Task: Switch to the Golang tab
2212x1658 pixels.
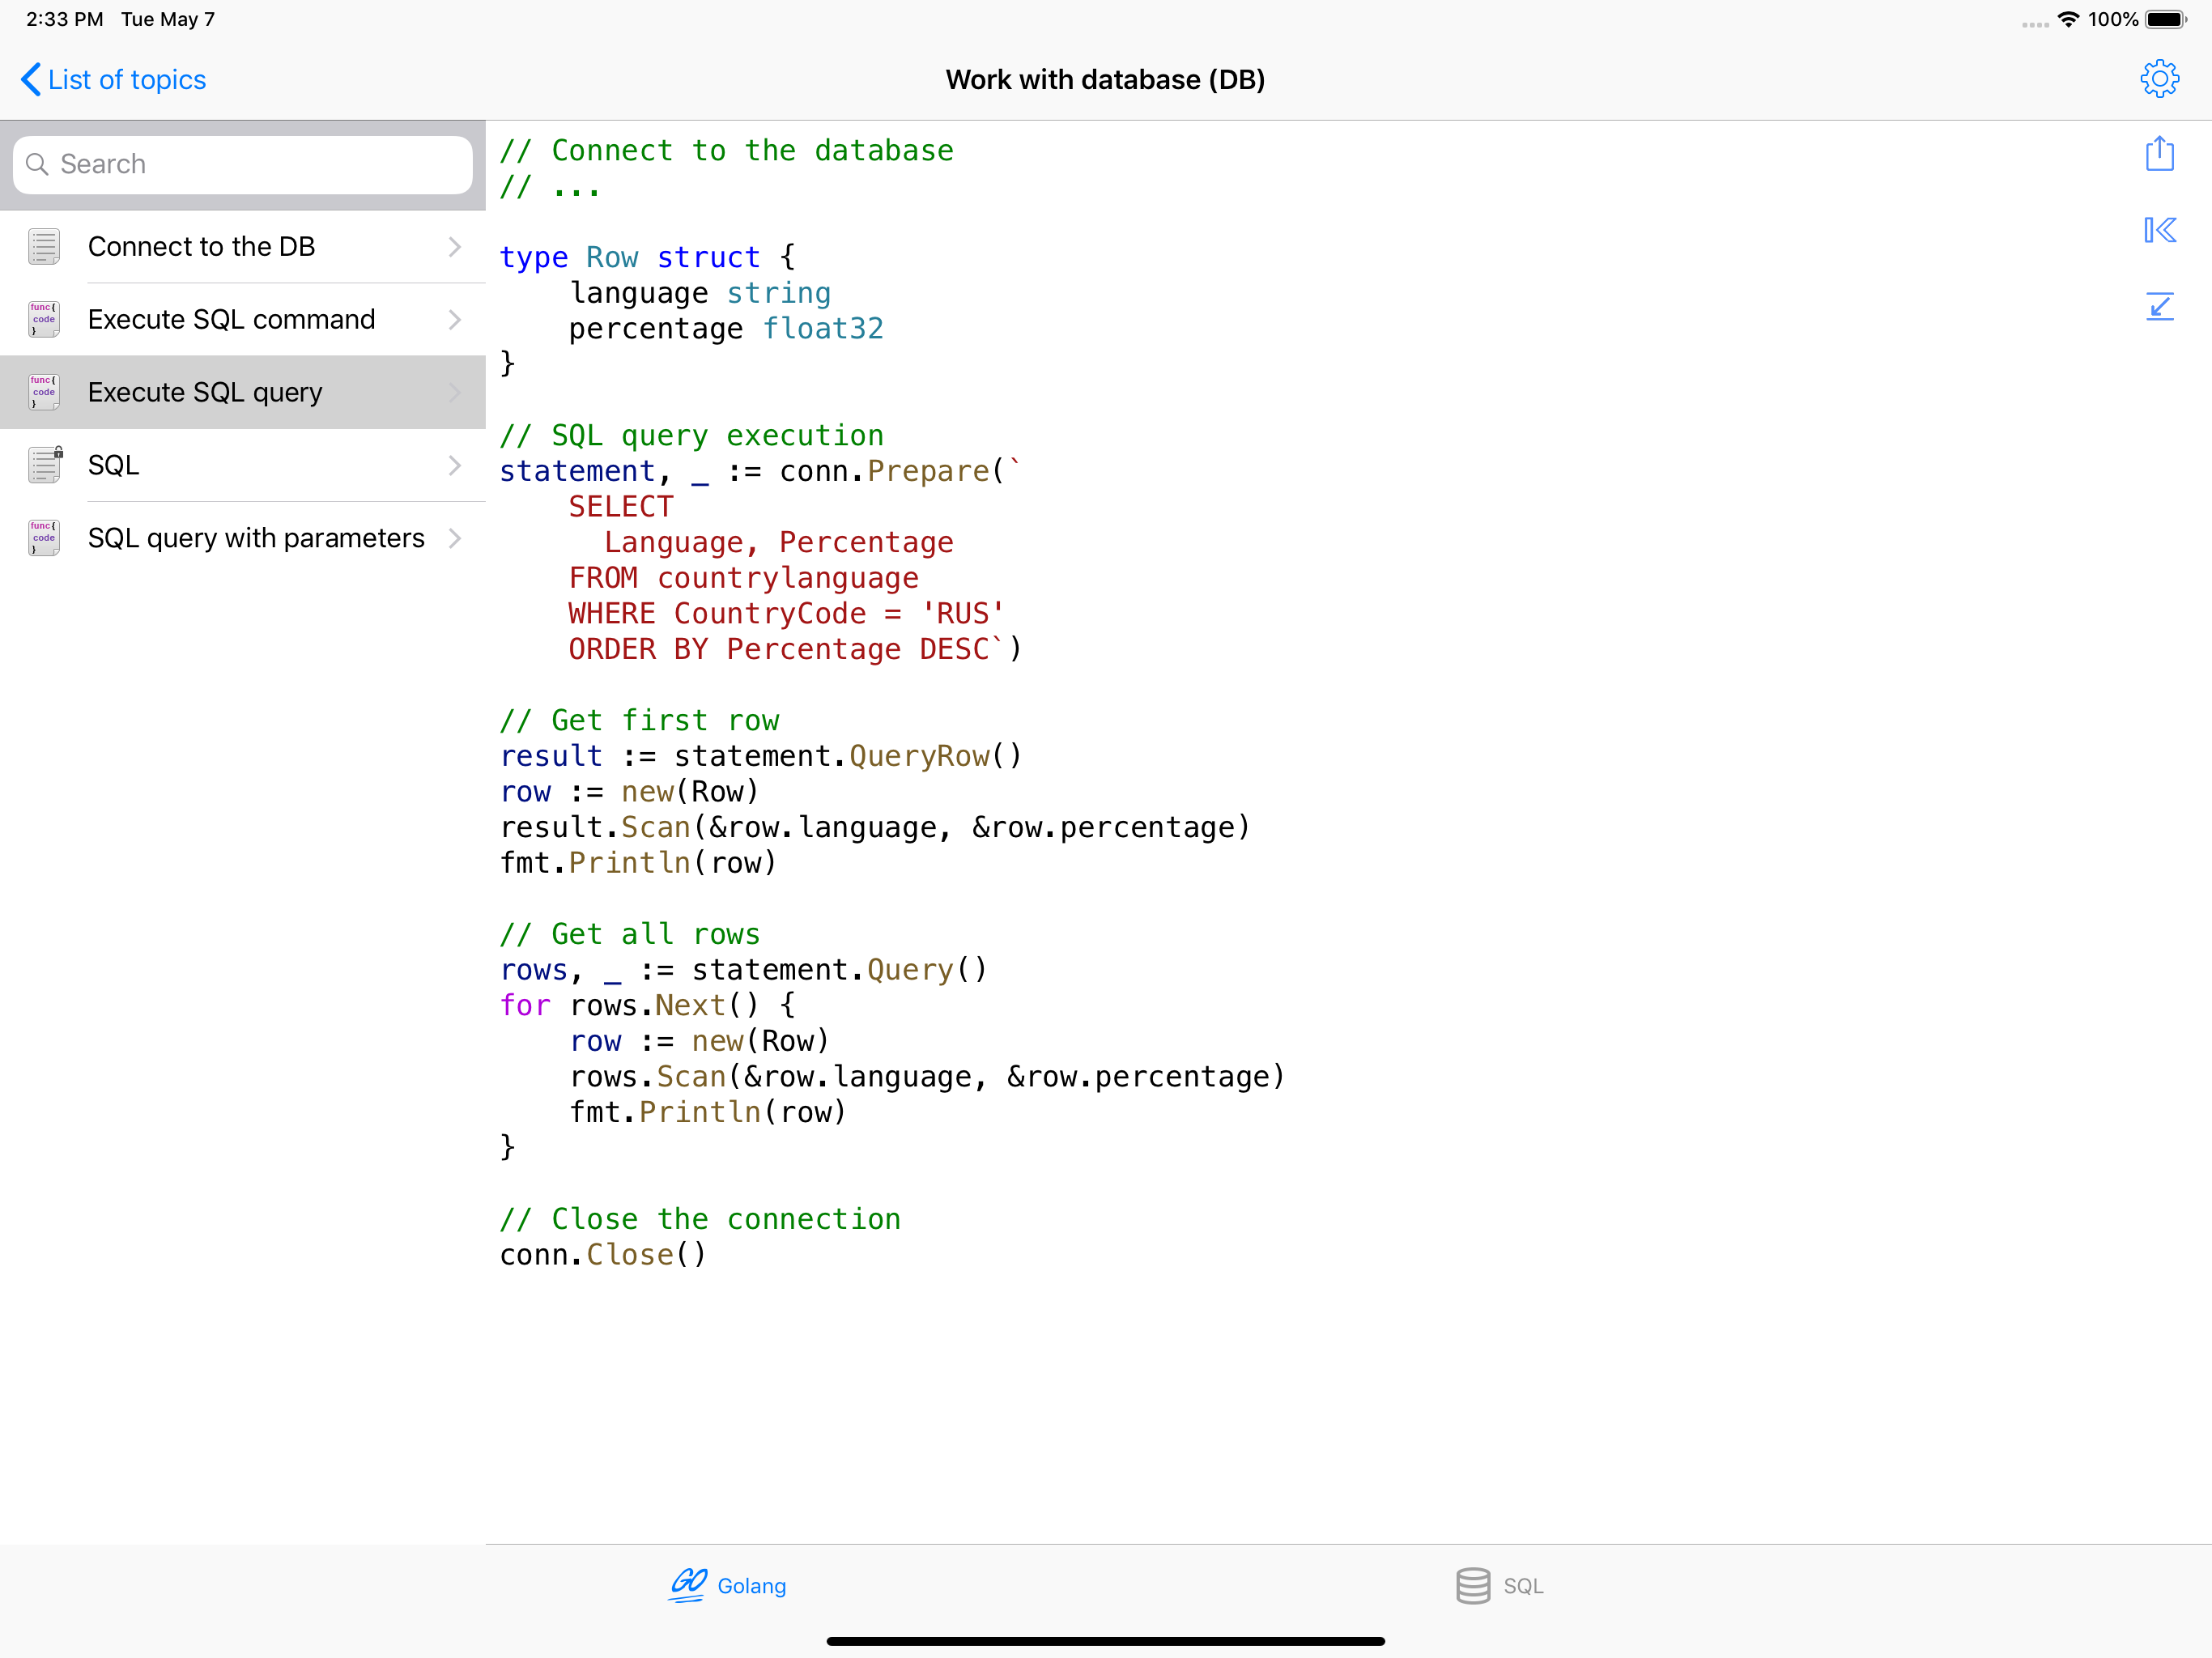Action: 751,1586
